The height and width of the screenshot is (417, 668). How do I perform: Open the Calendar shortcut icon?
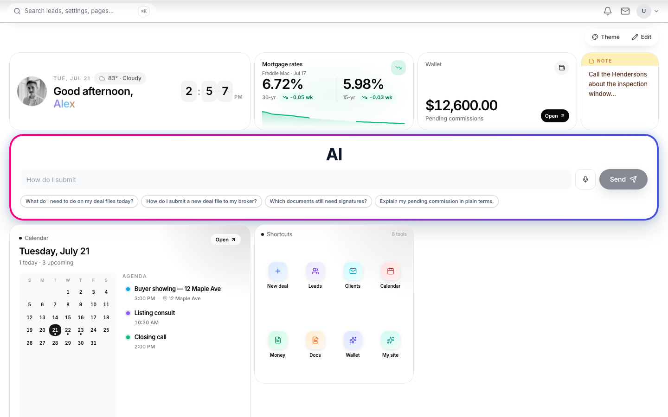pos(390,275)
